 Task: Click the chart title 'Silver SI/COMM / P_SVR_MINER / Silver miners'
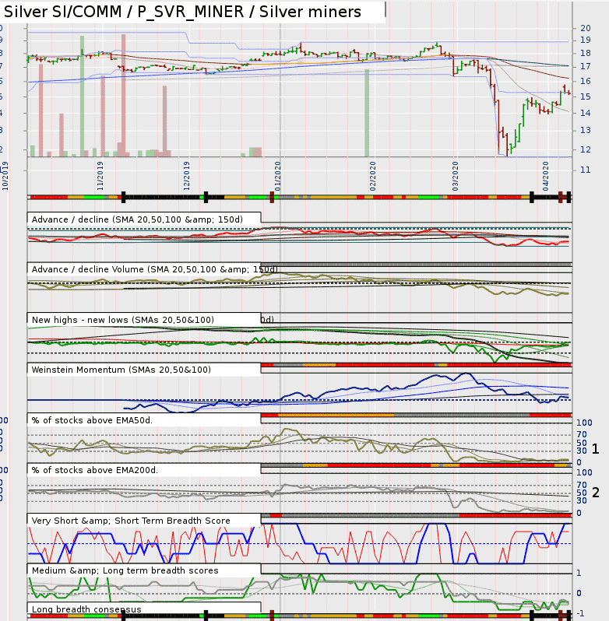click(x=182, y=12)
